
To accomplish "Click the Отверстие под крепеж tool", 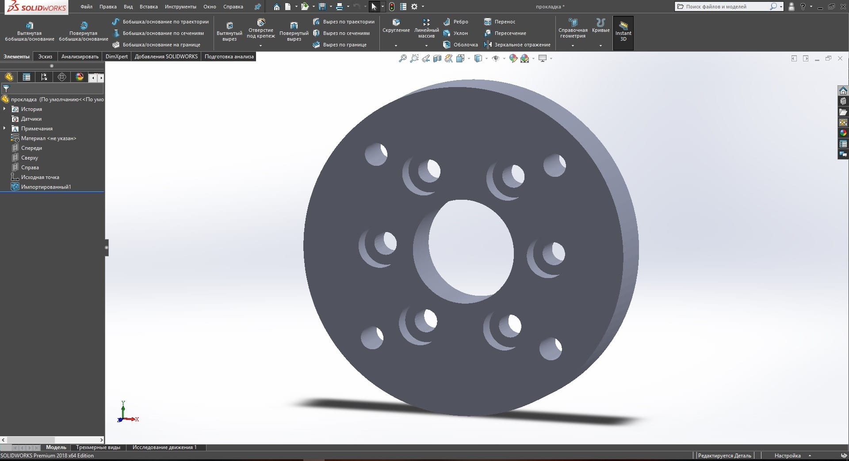I will click(261, 28).
